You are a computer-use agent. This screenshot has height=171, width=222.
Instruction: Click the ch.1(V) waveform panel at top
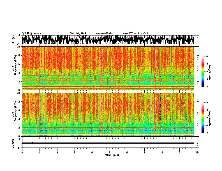point(110,40)
